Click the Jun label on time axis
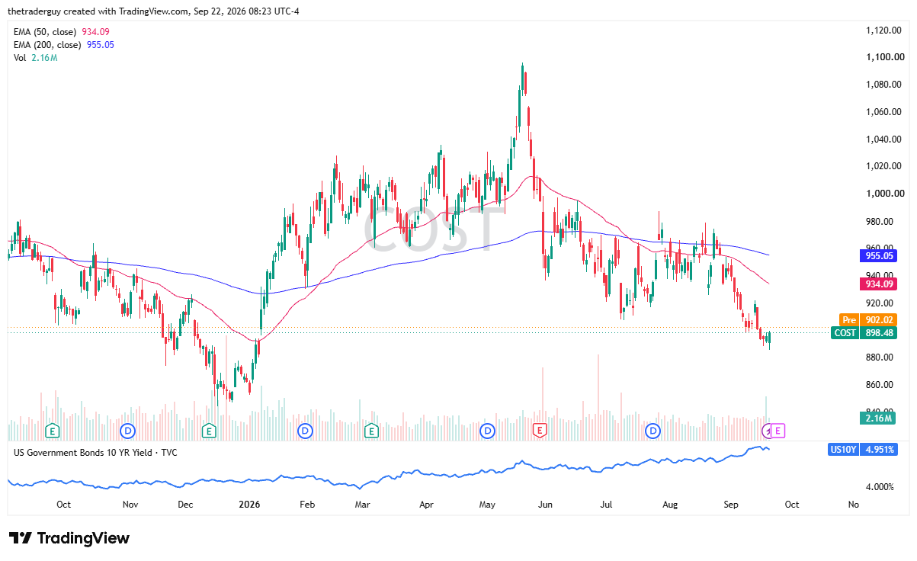917x561 pixels. [x=545, y=505]
